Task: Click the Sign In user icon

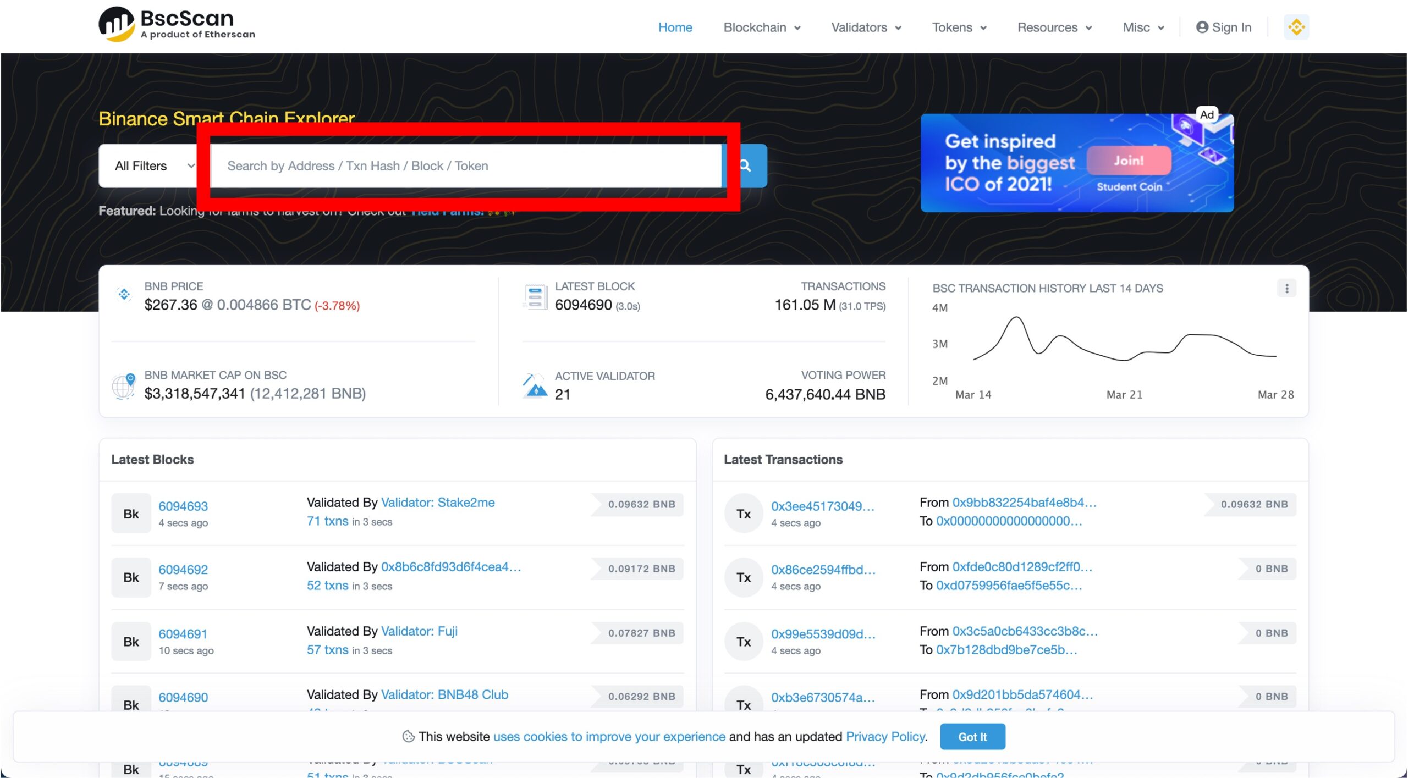Action: pyautogui.click(x=1202, y=27)
